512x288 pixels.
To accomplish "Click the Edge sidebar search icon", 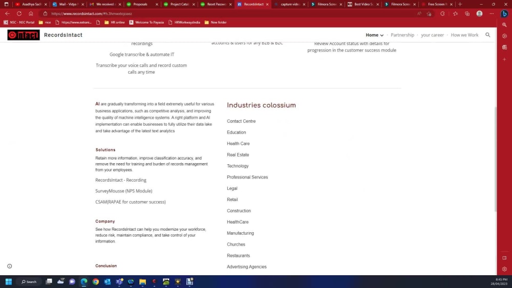I will 504,25.
